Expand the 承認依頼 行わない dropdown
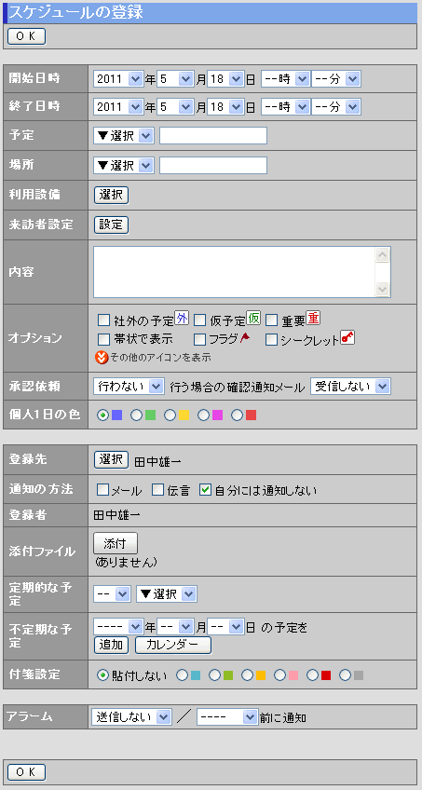This screenshot has height=790, width=422. pos(129,387)
